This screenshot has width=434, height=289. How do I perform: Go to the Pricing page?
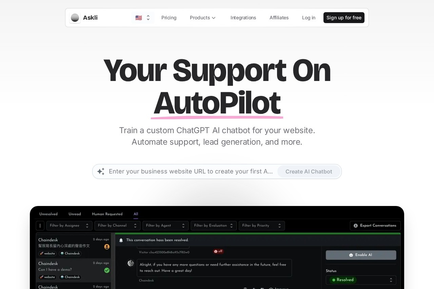coord(169,18)
